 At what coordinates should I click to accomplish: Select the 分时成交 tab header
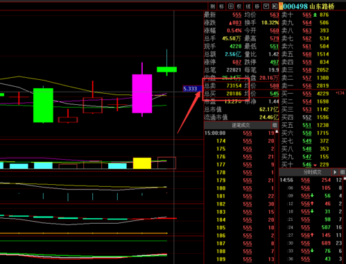[312, 172]
